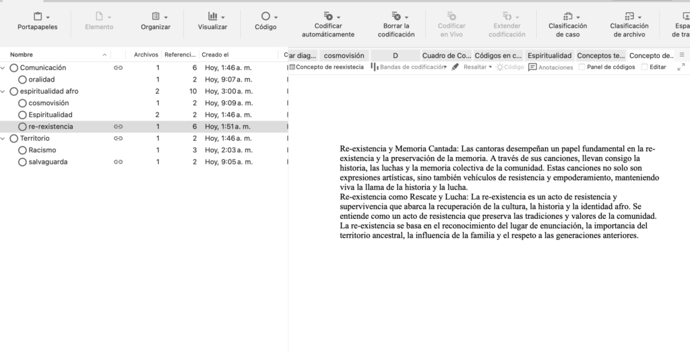Enable the Editar checkbox
This screenshot has width=690, height=353.
[645, 67]
